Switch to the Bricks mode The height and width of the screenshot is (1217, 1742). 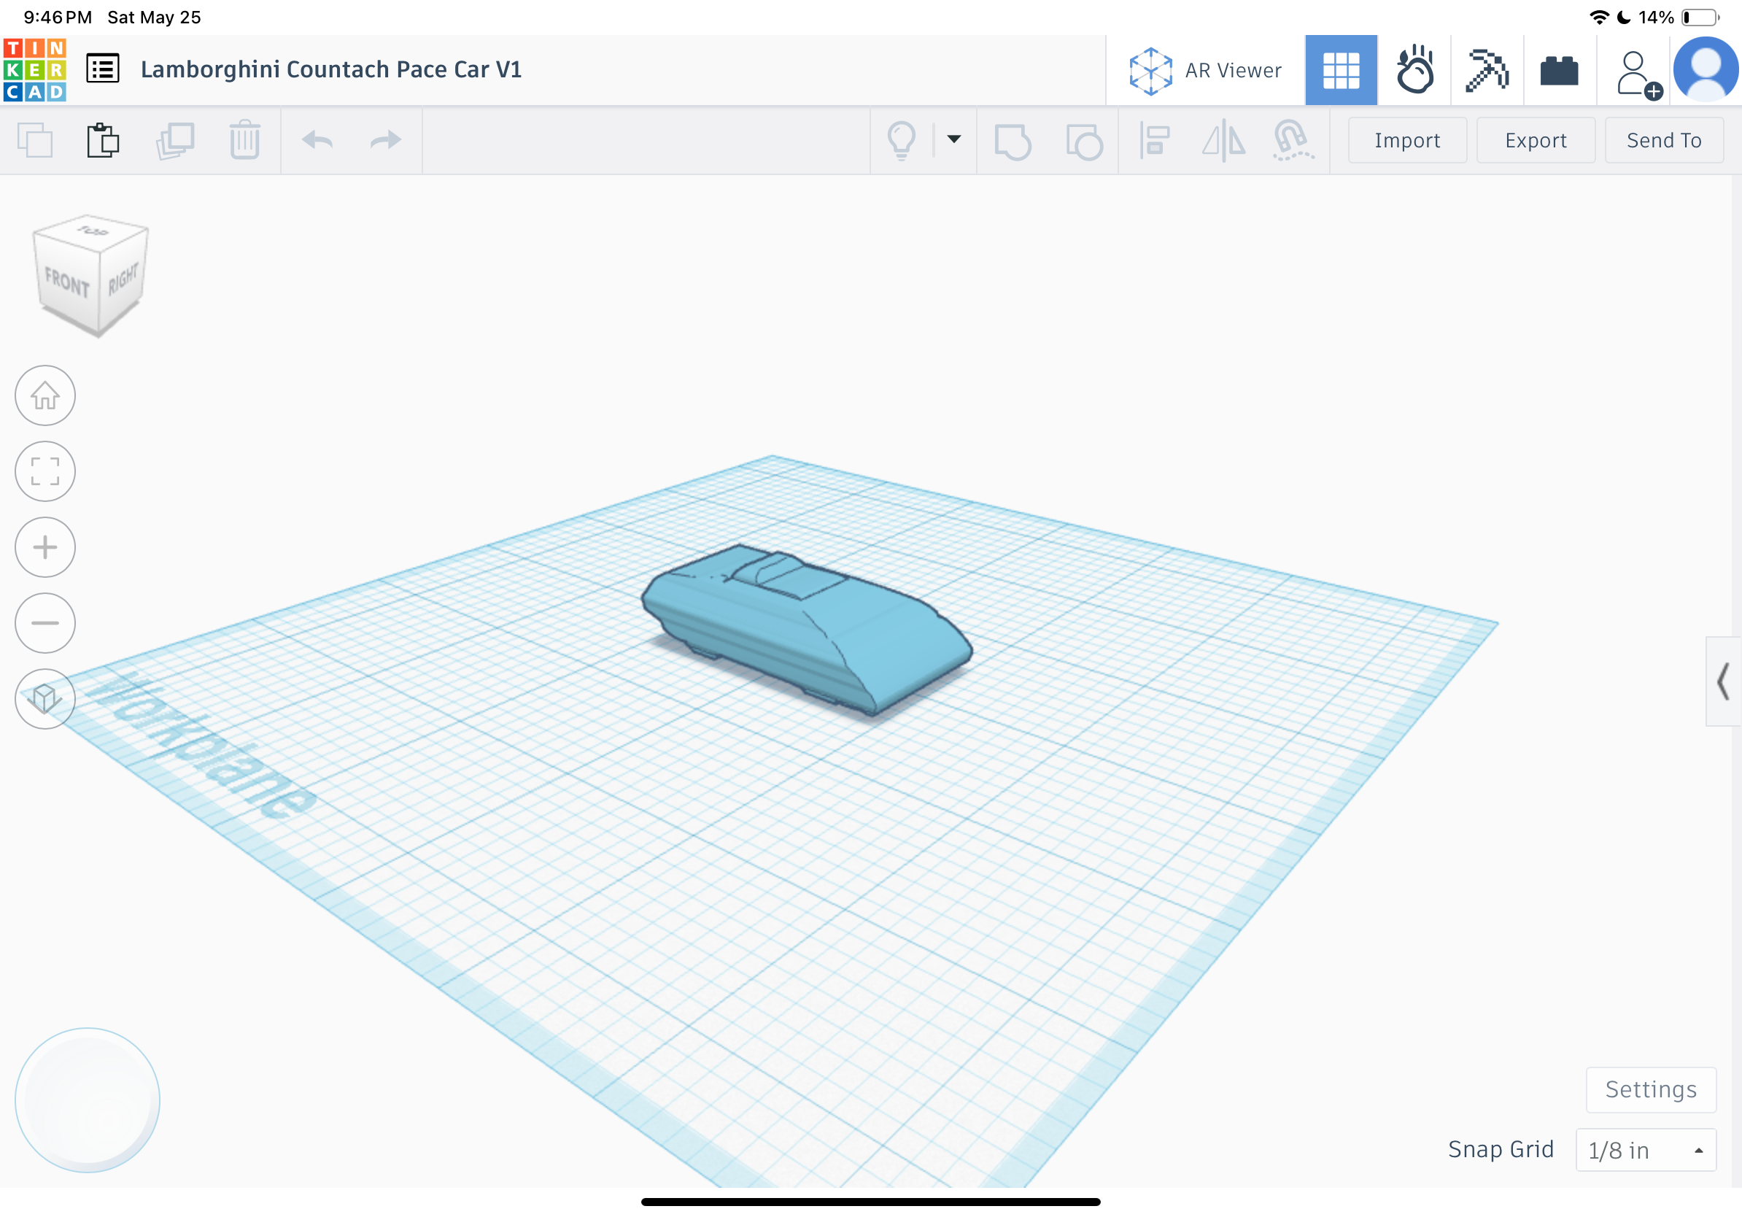tap(1559, 71)
